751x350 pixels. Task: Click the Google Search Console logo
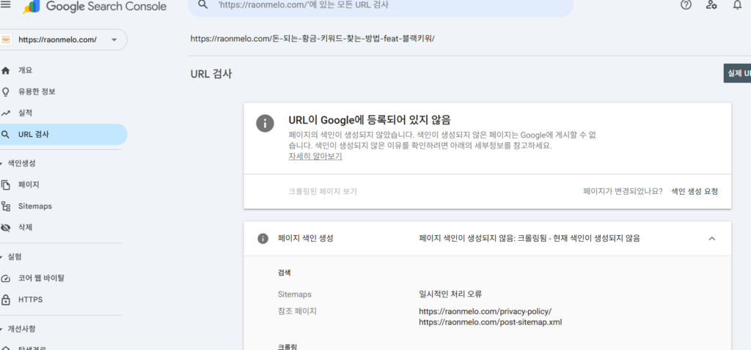coord(95,7)
